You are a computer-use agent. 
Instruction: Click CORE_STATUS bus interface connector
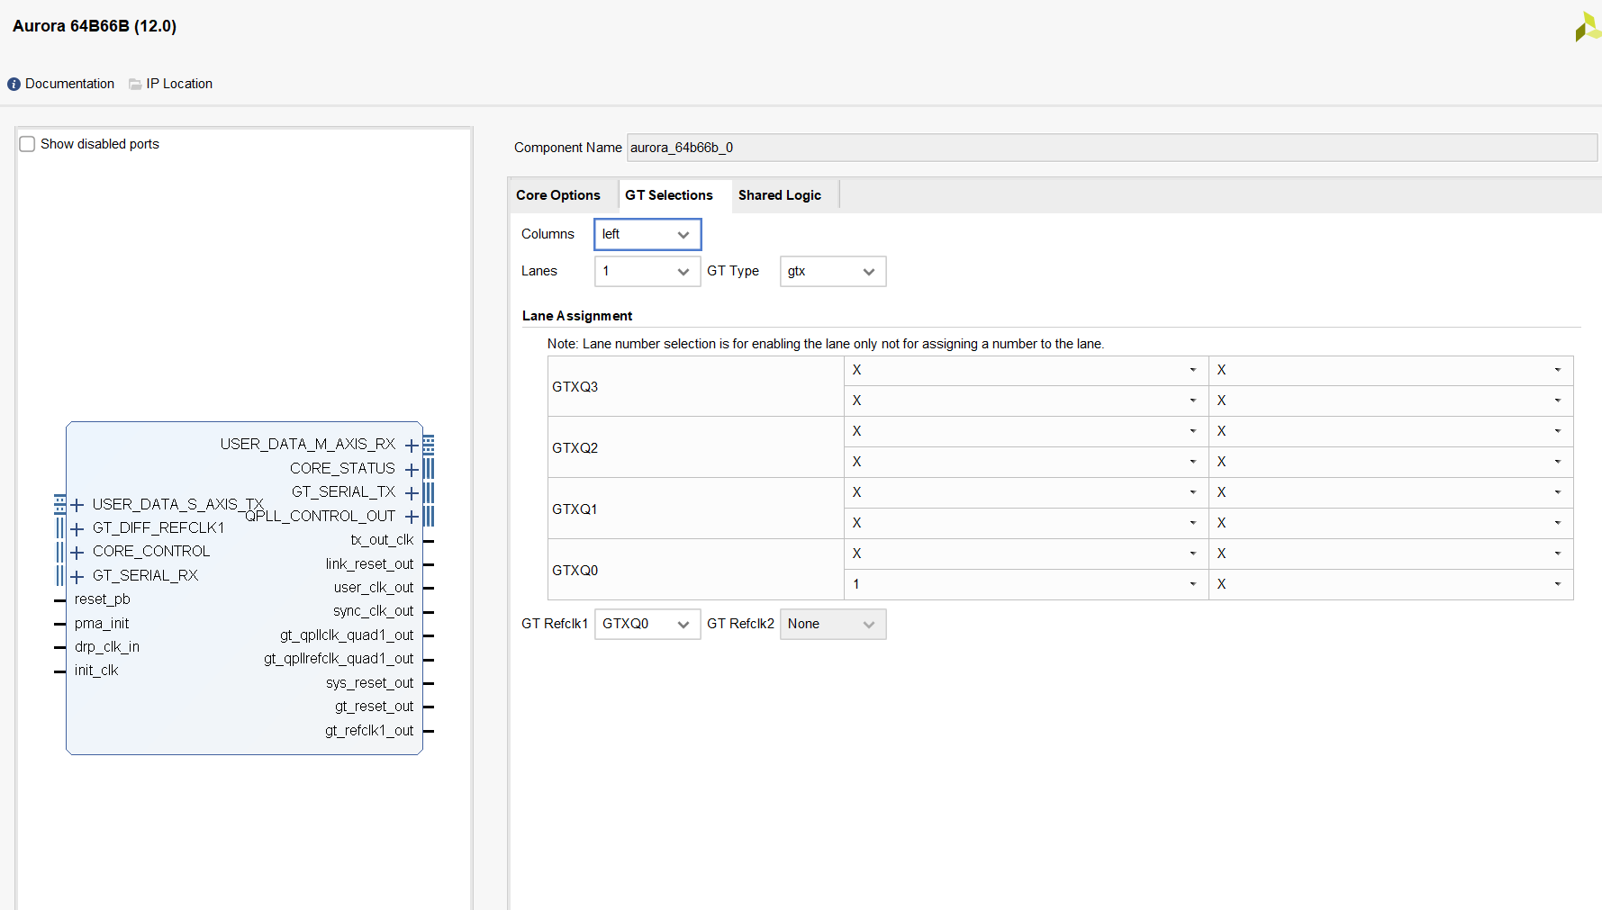click(x=429, y=469)
